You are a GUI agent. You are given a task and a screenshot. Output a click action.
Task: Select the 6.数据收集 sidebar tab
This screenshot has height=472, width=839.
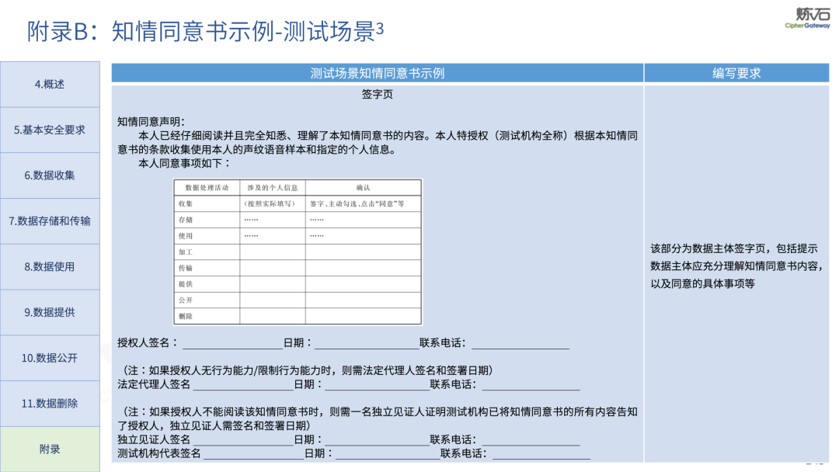(50, 175)
